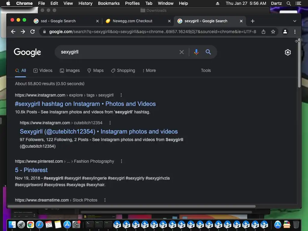Open the Apple menu
The width and height of the screenshot is (308, 231).
pos(8,3)
